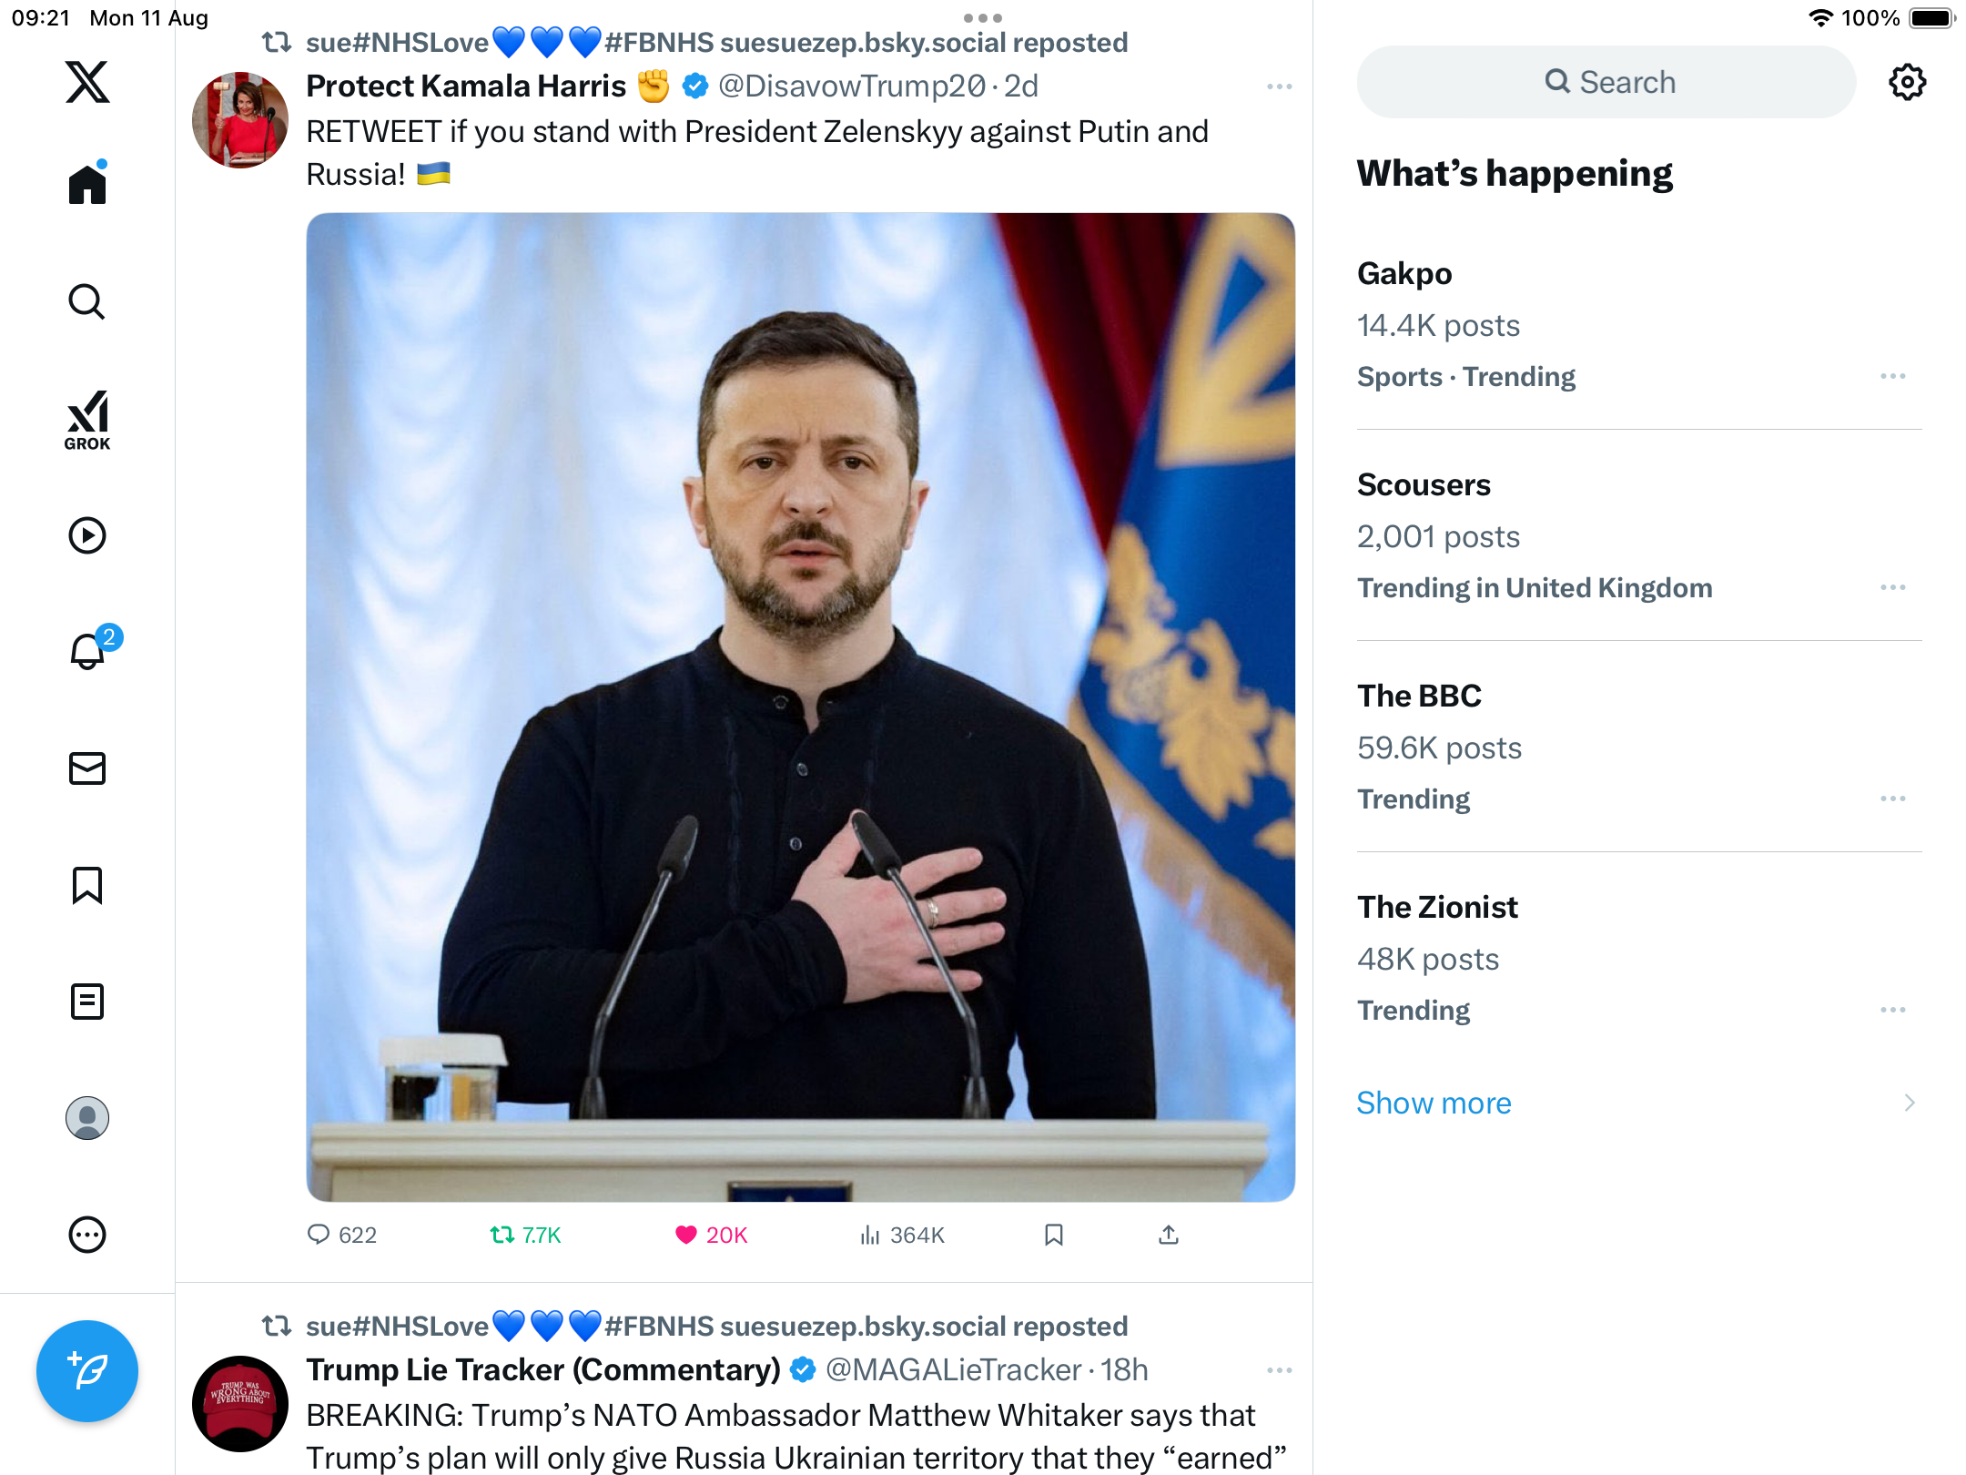This screenshot has width=1966, height=1475.
Task: Open options for The BBC trend
Action: coord(1892,799)
